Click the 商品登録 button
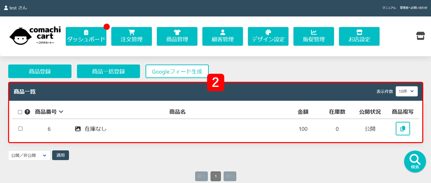 (x=40, y=71)
